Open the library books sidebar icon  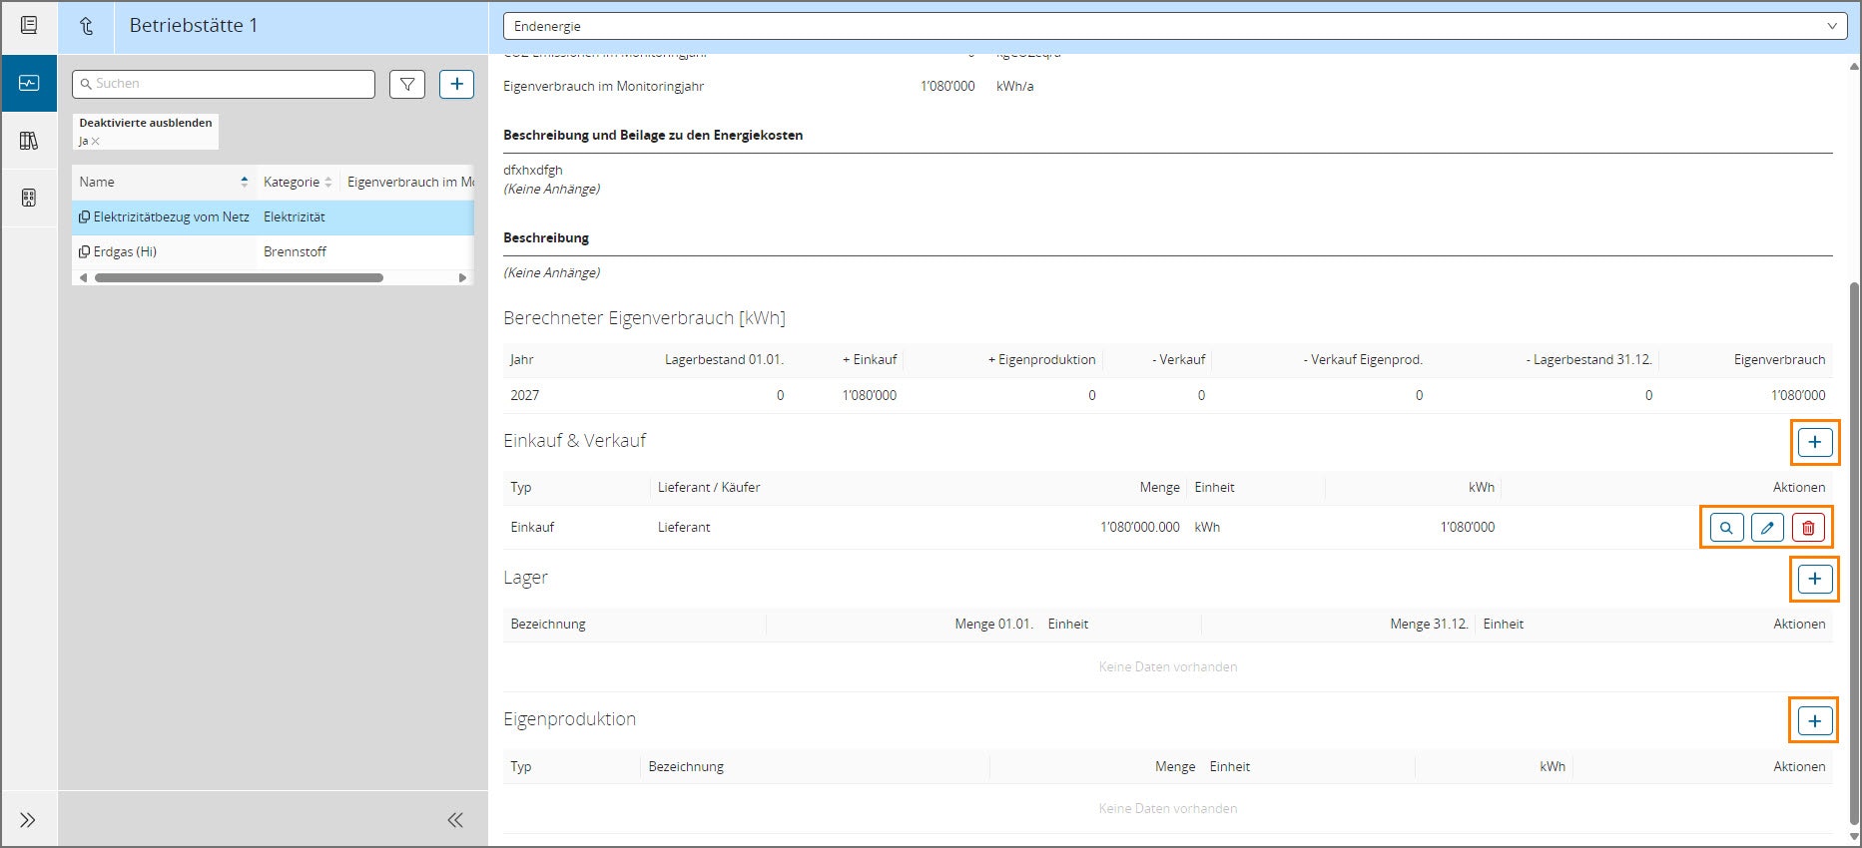click(29, 141)
